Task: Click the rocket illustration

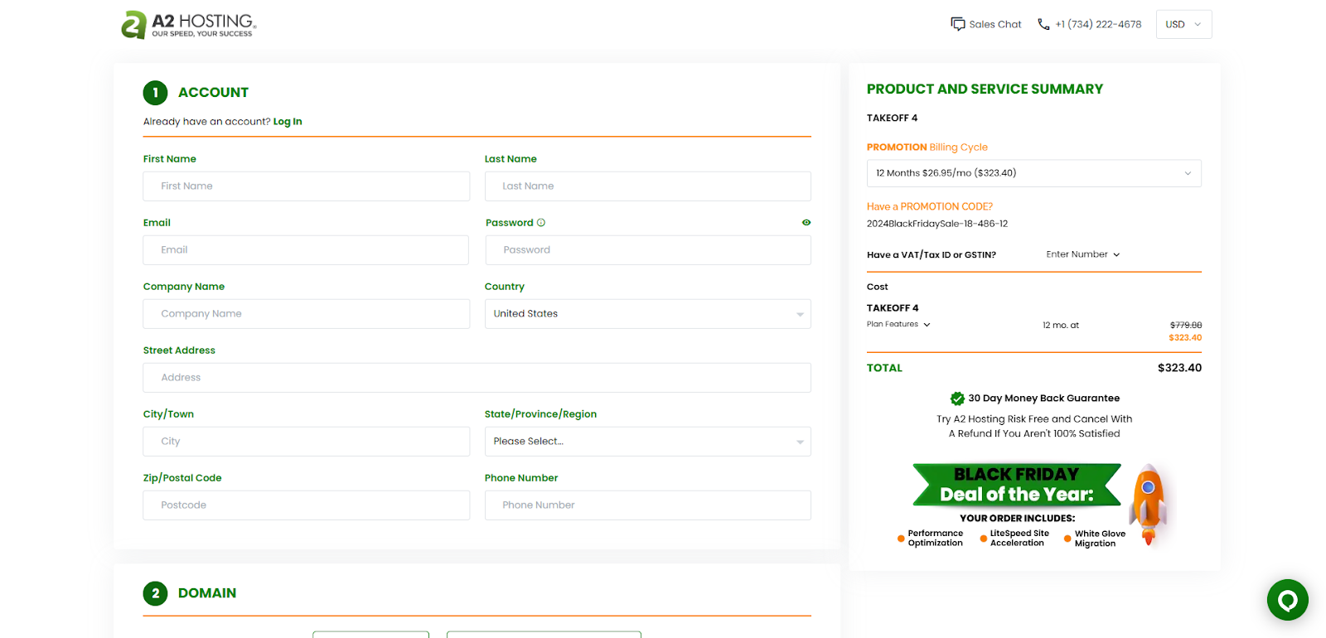Action: pos(1149,504)
